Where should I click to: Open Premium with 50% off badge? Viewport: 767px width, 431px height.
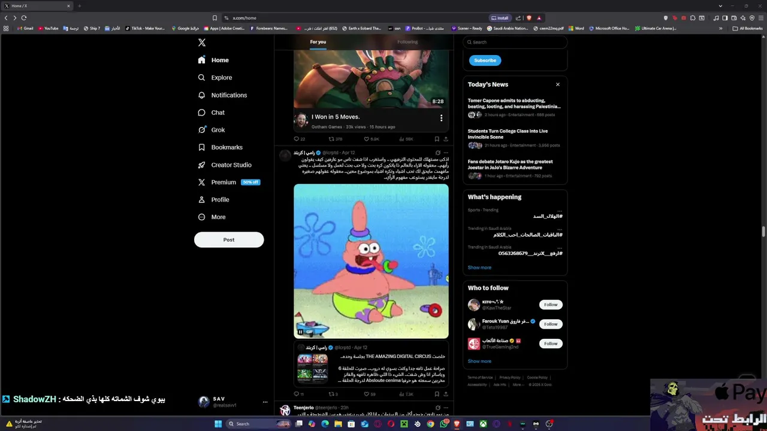point(228,182)
